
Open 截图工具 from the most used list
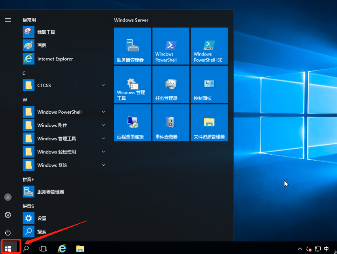point(46,32)
